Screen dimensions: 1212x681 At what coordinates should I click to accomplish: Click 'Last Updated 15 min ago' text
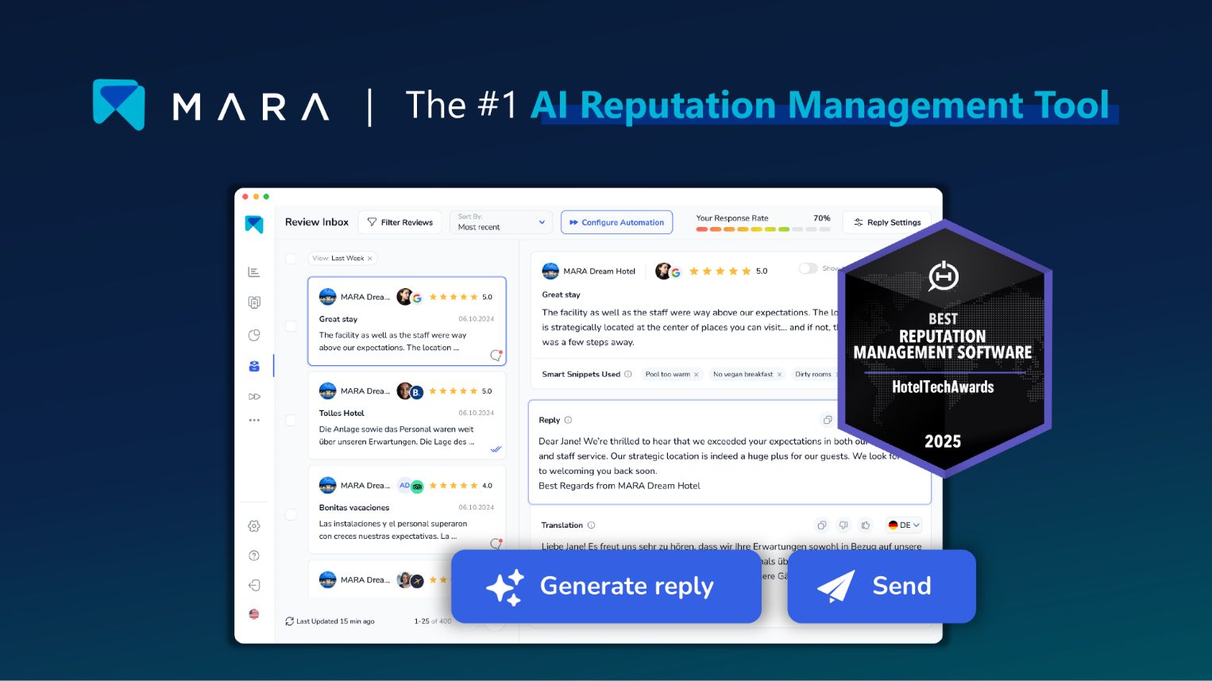click(x=335, y=621)
